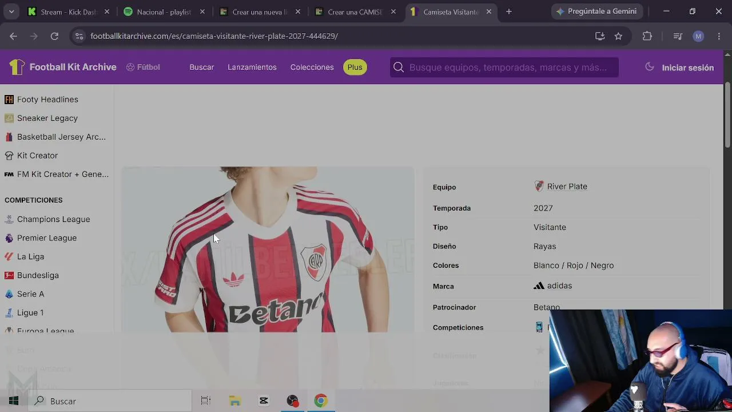The width and height of the screenshot is (732, 412).
Task: Click the install app icon in address bar
Action: click(600, 36)
